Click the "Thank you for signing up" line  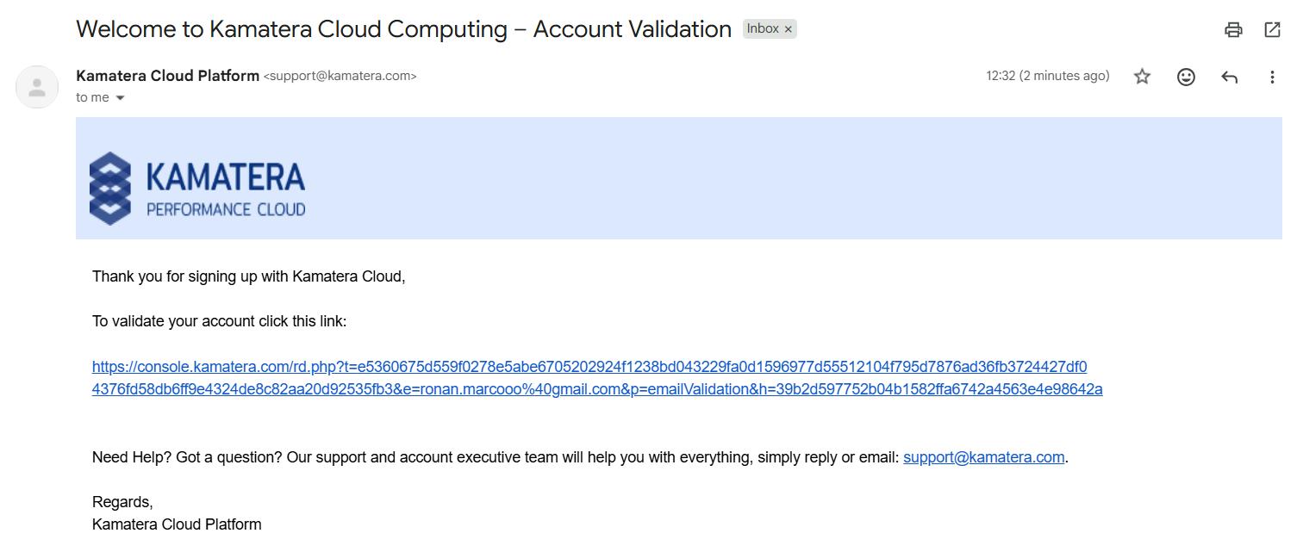coord(248,276)
